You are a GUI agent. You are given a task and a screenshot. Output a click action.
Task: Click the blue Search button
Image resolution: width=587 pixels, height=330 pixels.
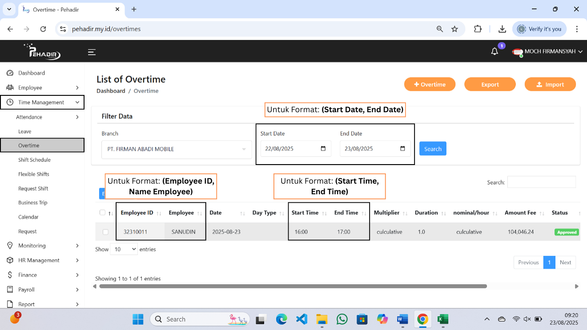pos(432,149)
